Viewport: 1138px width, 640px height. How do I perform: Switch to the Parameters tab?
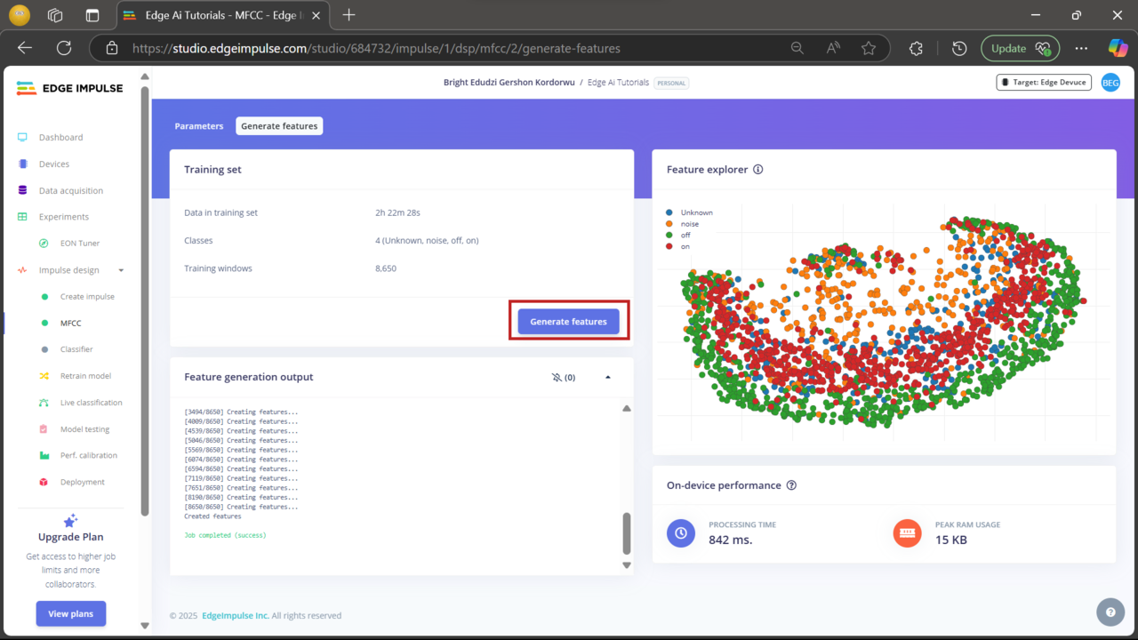tap(199, 126)
